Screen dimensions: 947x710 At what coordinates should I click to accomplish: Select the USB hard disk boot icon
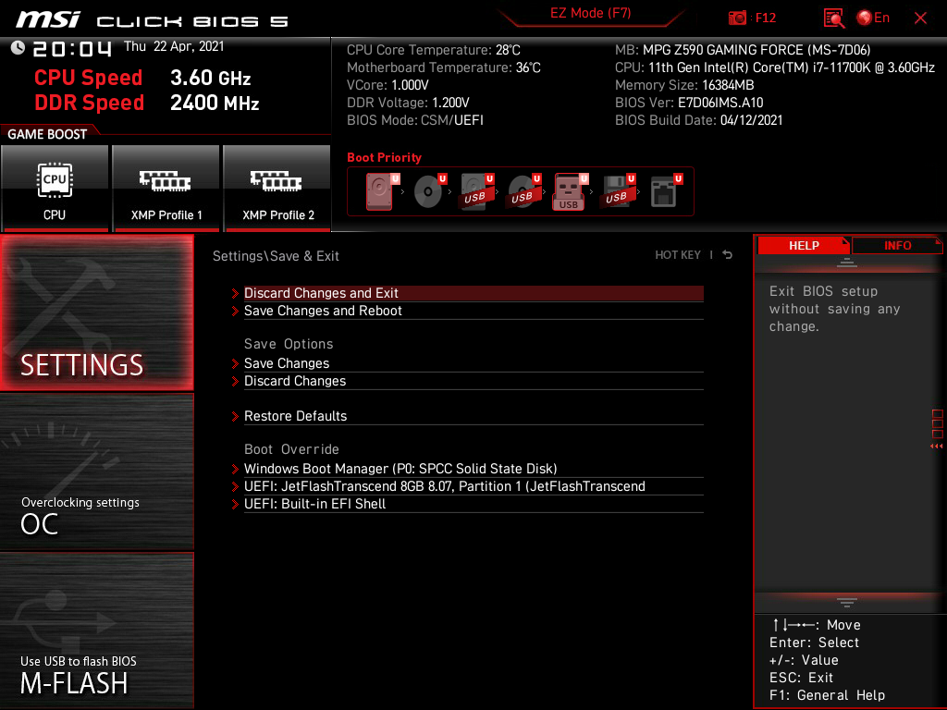tap(476, 191)
